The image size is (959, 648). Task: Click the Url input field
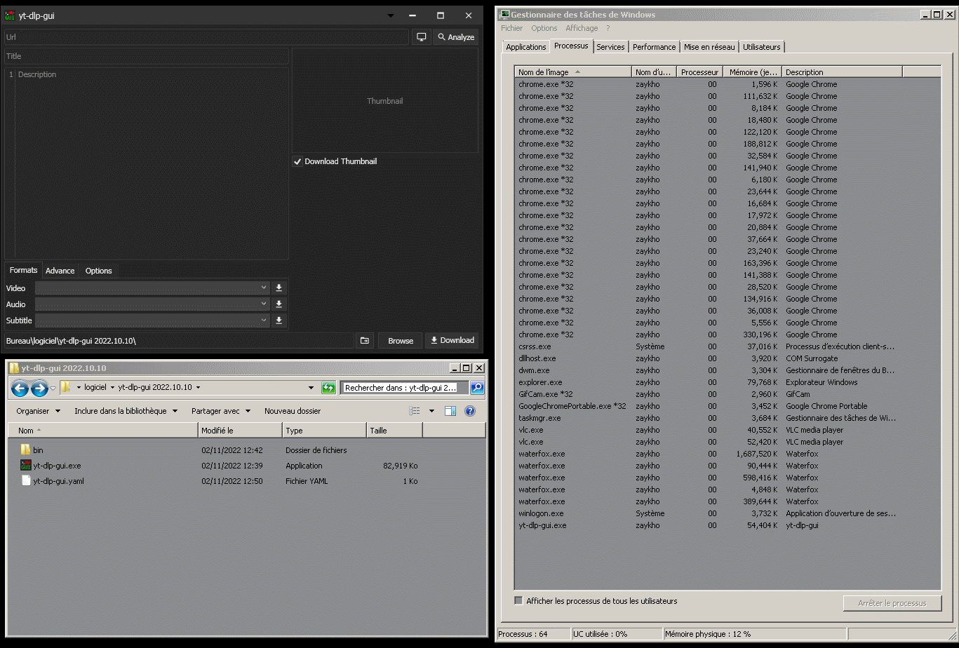click(203, 36)
